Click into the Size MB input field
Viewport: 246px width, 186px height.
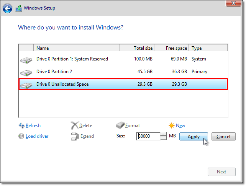point(148,136)
